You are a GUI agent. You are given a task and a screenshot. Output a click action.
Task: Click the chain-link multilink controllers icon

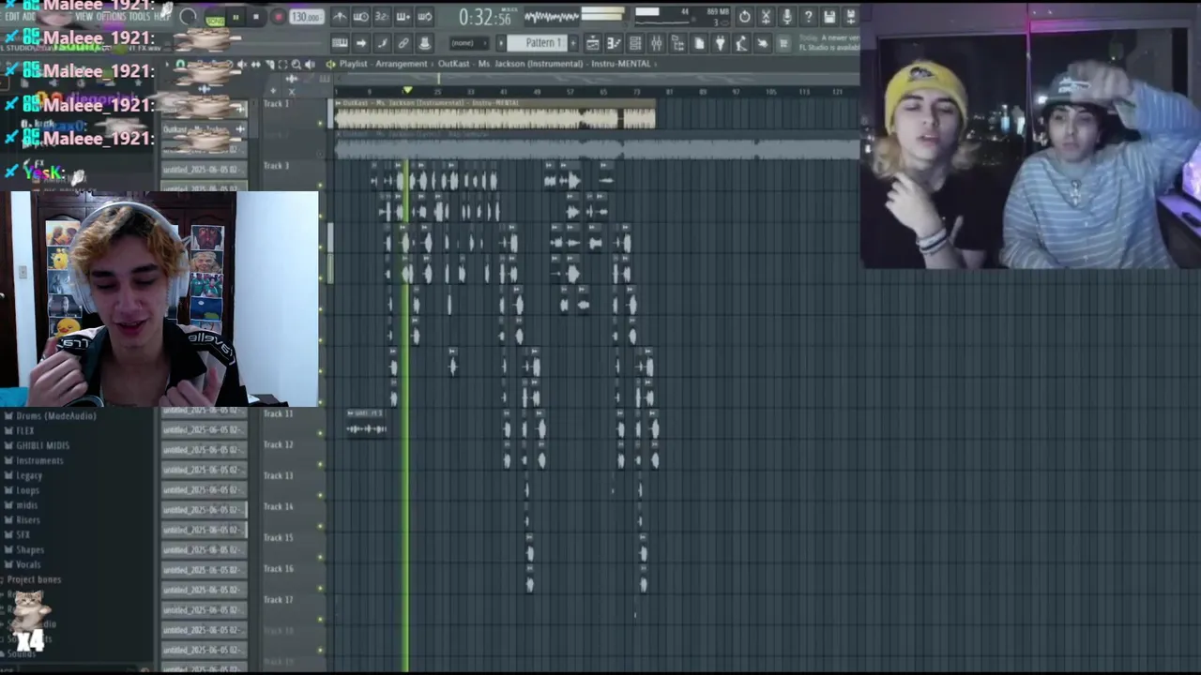[x=403, y=43]
